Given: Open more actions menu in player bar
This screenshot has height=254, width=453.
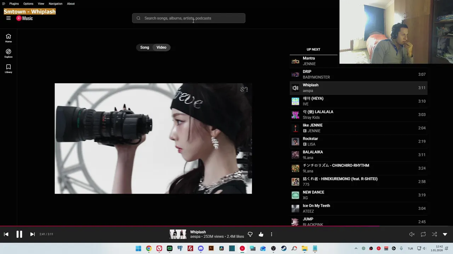Looking at the screenshot, I should tap(271, 234).
